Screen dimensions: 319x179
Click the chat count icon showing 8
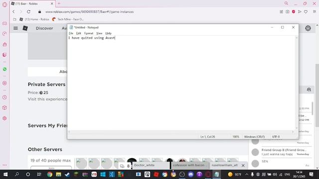click(x=125, y=166)
